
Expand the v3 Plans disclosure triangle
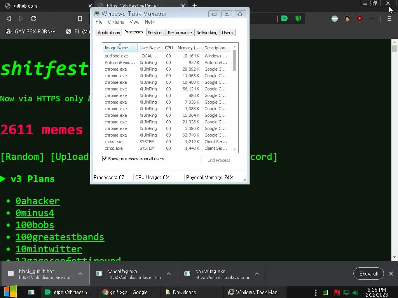coord(3,178)
